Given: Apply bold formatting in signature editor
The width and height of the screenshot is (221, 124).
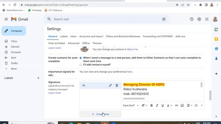Looking at the screenshot, I should pos(152,105).
